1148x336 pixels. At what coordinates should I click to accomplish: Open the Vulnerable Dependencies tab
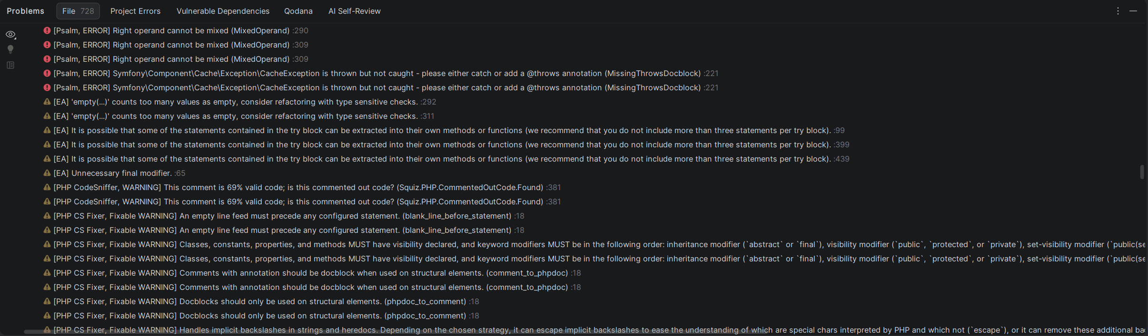223,11
